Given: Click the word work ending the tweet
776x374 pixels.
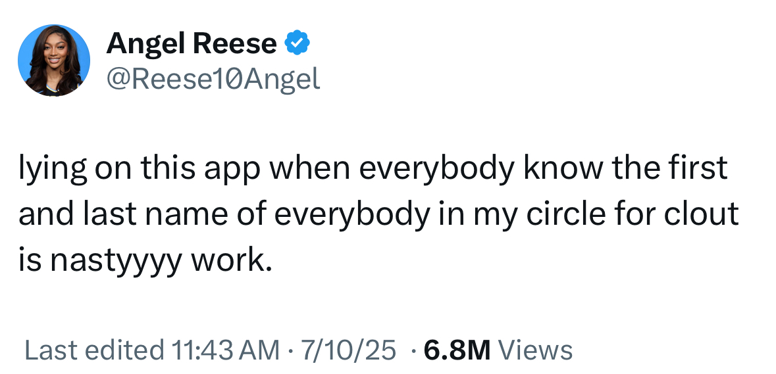Looking at the screenshot, I should pos(230,261).
